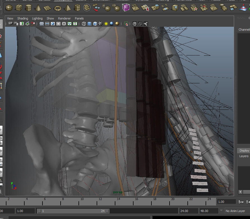250x219 pixels.
Task: Create a polygon cube from the shelf
Action: click(x=19, y=8)
